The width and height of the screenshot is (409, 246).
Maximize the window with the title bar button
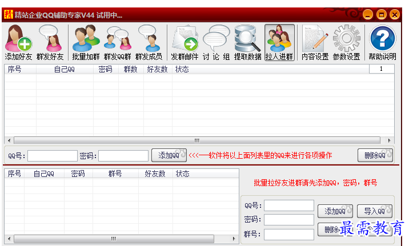382,15
